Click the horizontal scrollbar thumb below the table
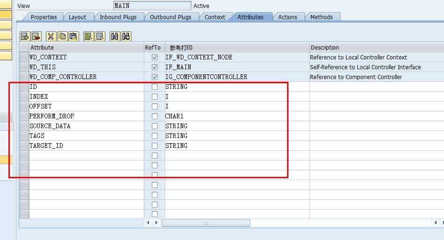The height and width of the screenshot is (240, 444). click(x=206, y=223)
